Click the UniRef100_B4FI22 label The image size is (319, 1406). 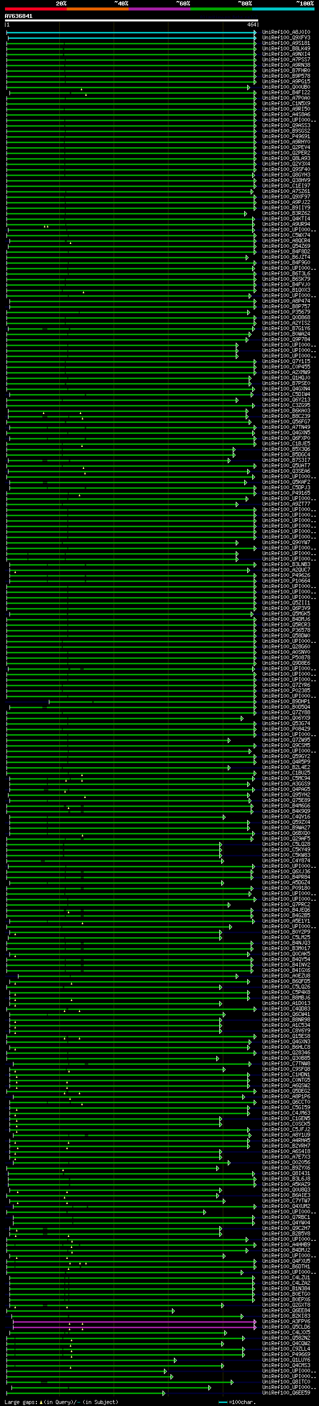pos(286,92)
